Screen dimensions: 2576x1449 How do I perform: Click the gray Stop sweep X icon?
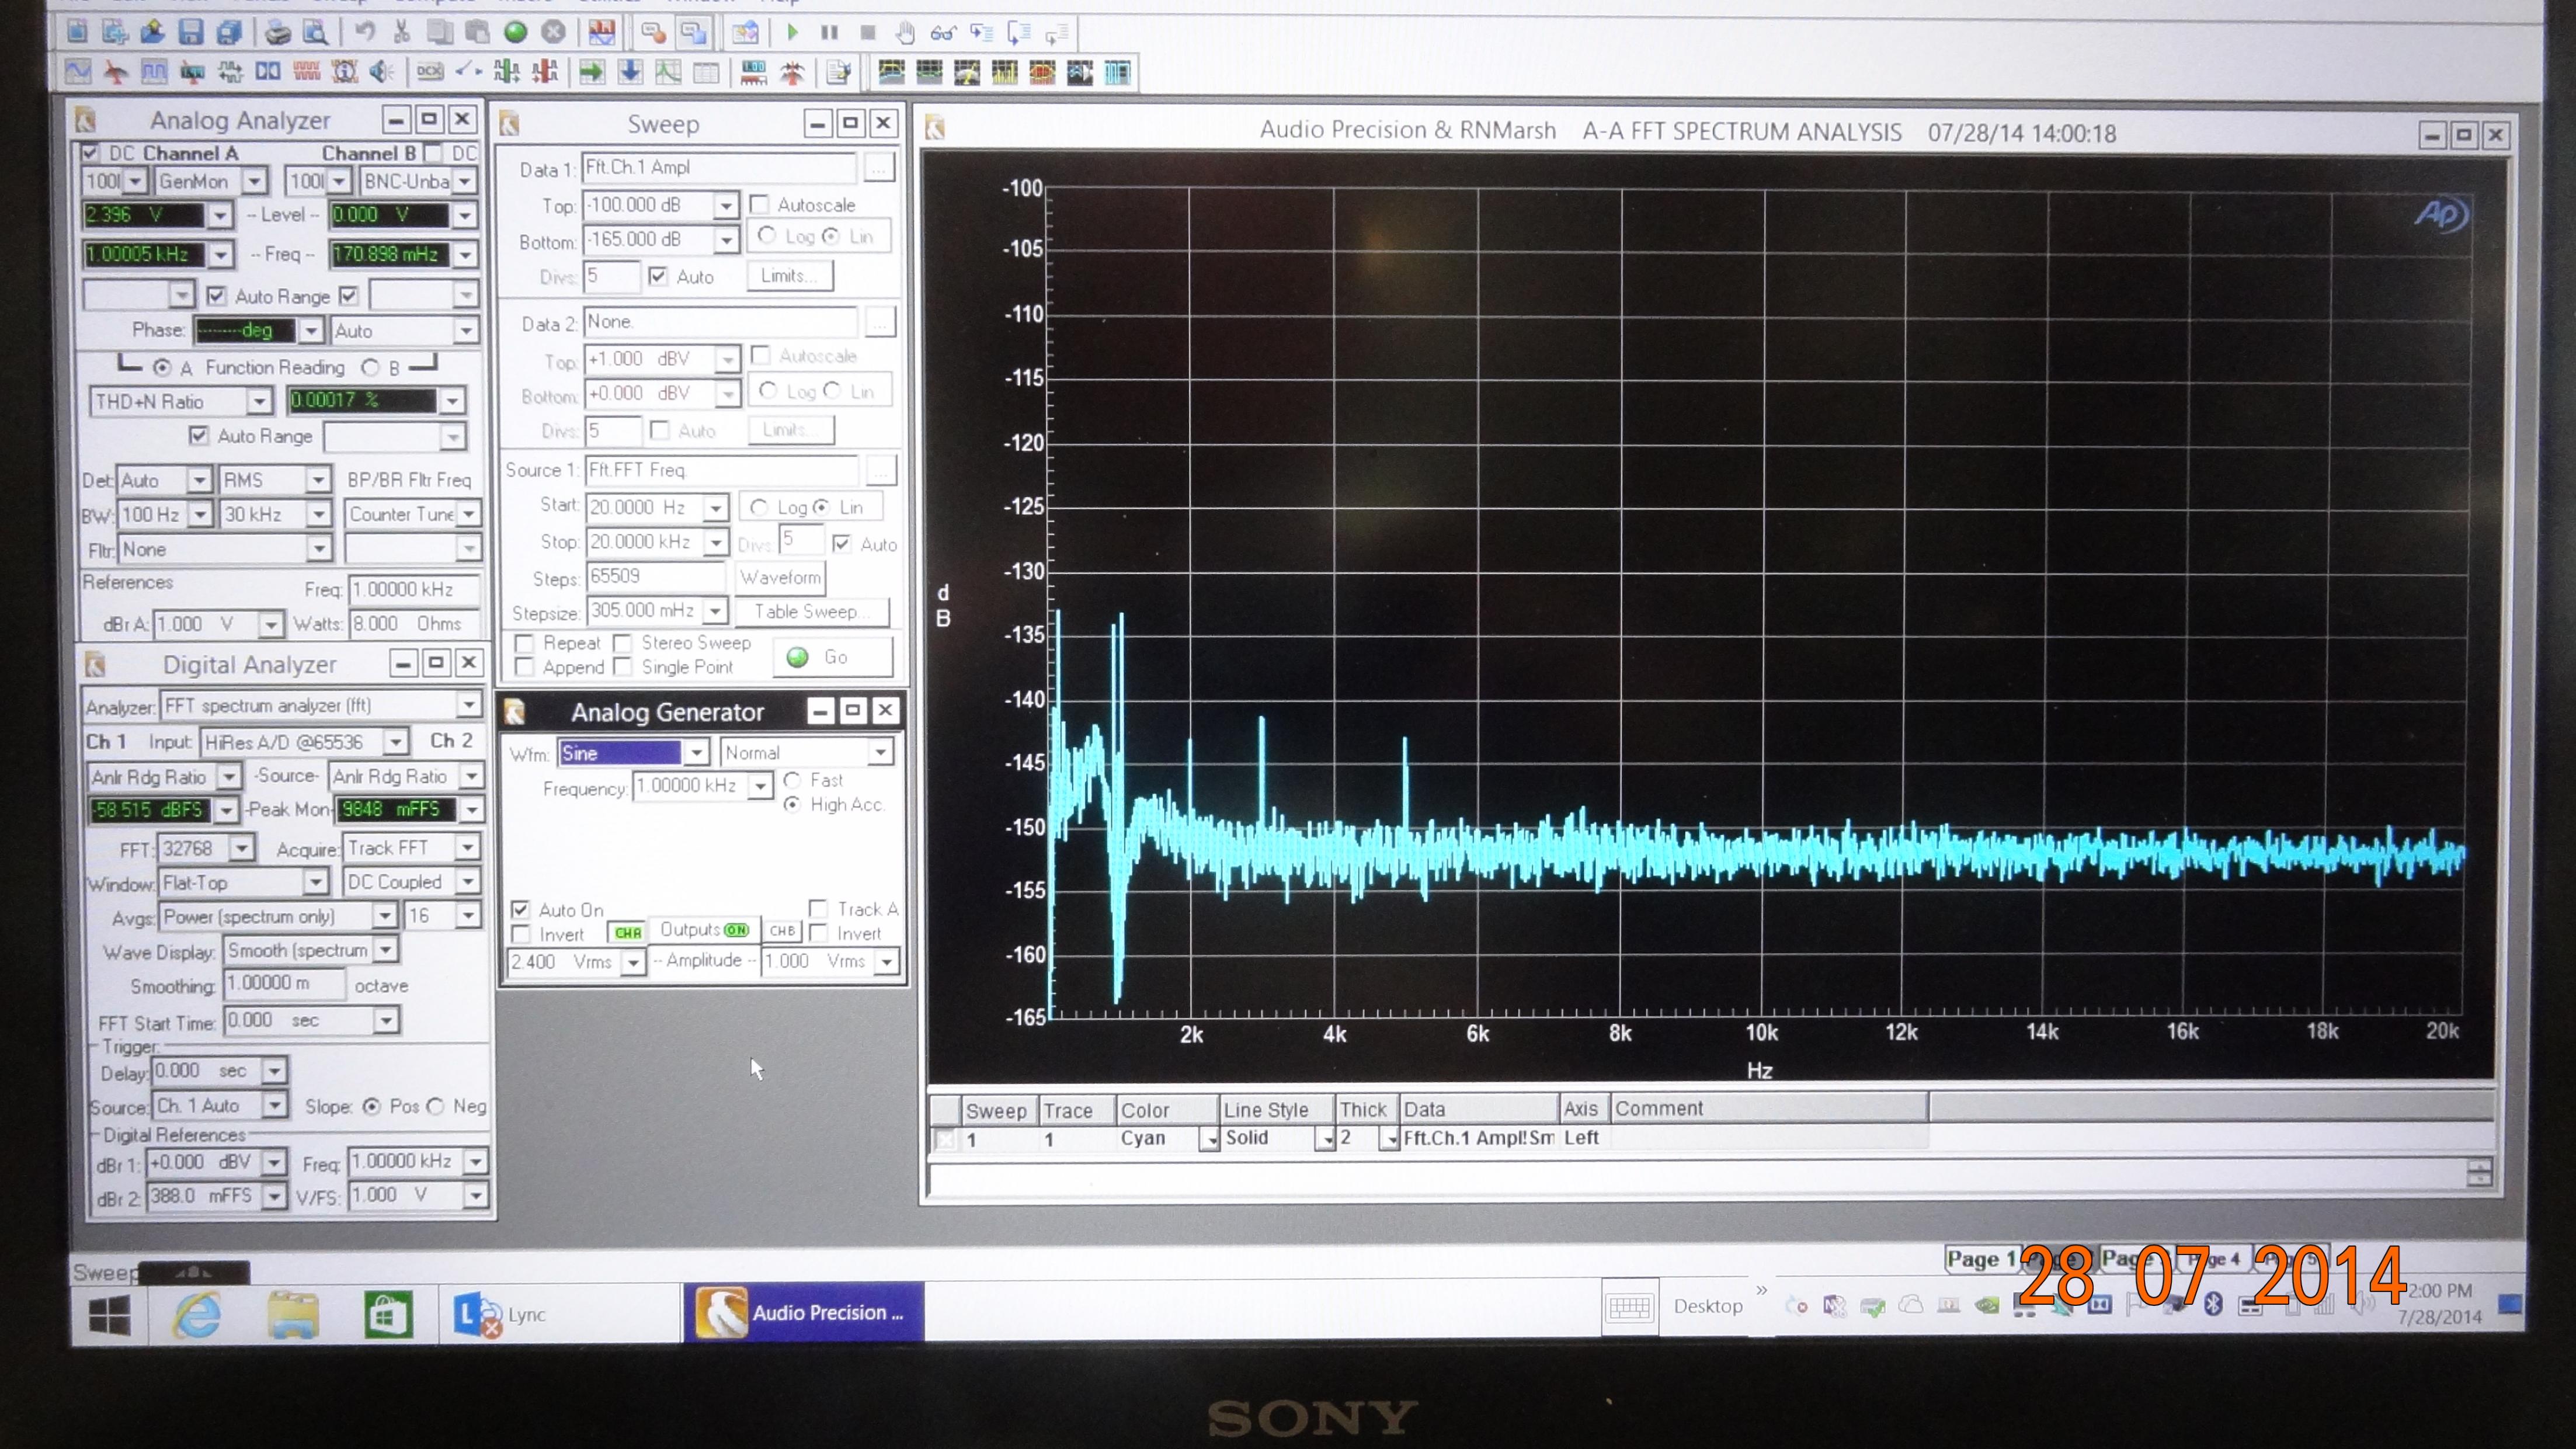[x=553, y=32]
